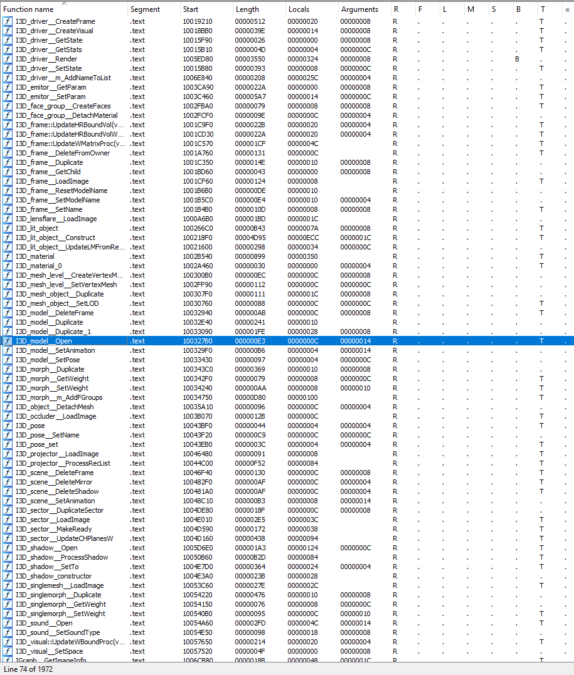The image size is (574, 675).
Task: Click the function icon beside I3D_pose_set
Action: (x=8, y=444)
